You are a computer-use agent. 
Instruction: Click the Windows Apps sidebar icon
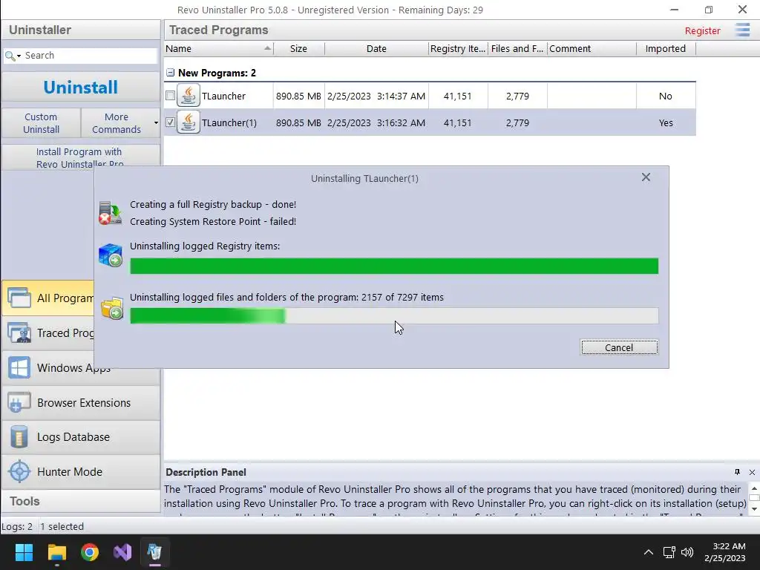click(x=19, y=367)
